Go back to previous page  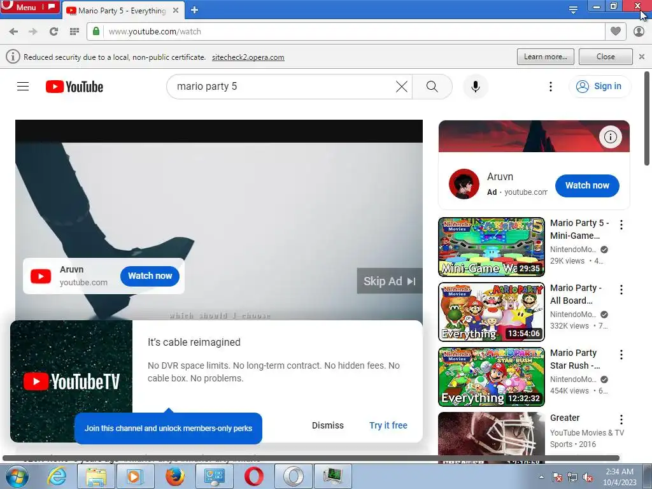click(x=13, y=32)
